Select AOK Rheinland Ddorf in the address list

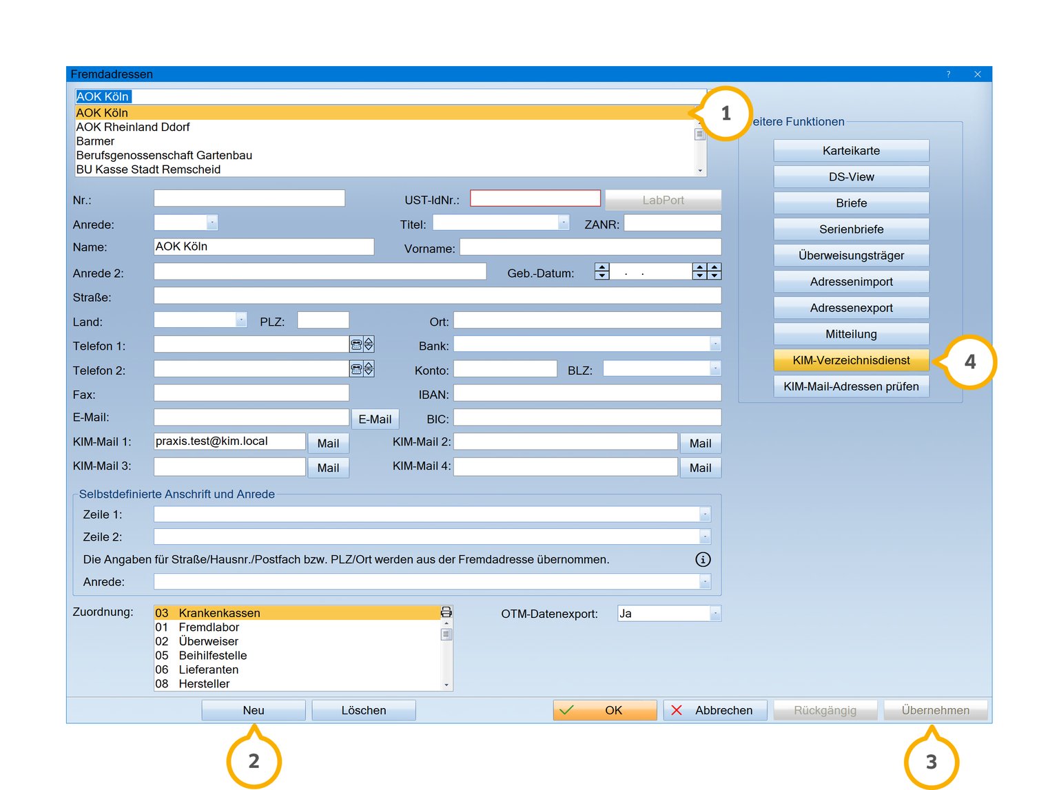tap(384, 127)
